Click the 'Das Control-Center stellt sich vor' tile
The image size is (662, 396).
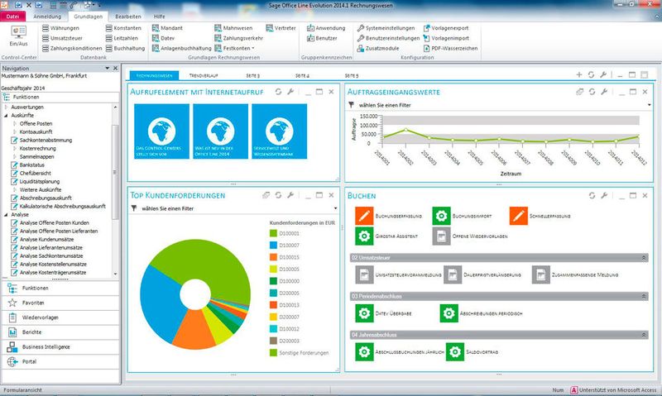(161, 131)
